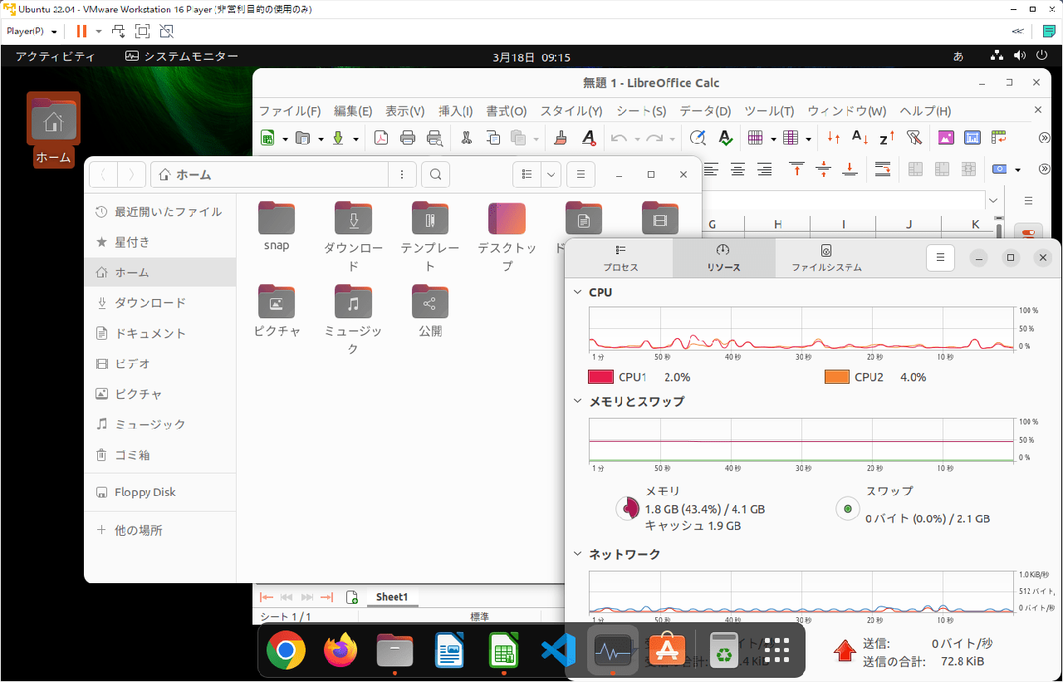This screenshot has width=1063, height=682.
Task: Open the insert rows dropdown arrow
Action: click(x=773, y=139)
